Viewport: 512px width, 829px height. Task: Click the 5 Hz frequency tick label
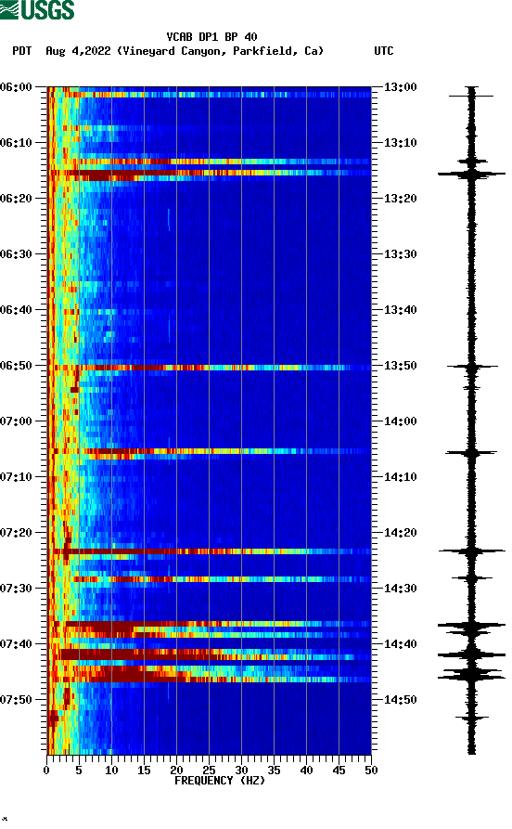tap(79, 771)
